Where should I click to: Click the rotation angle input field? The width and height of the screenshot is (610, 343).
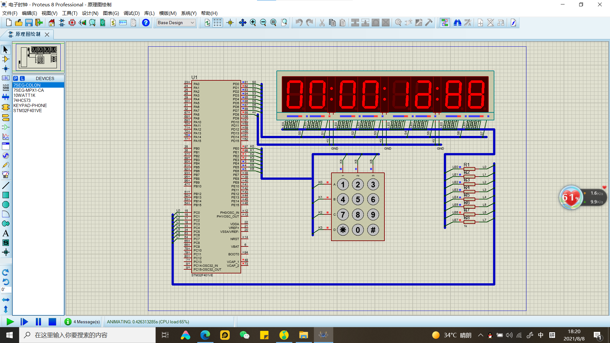click(x=6, y=289)
